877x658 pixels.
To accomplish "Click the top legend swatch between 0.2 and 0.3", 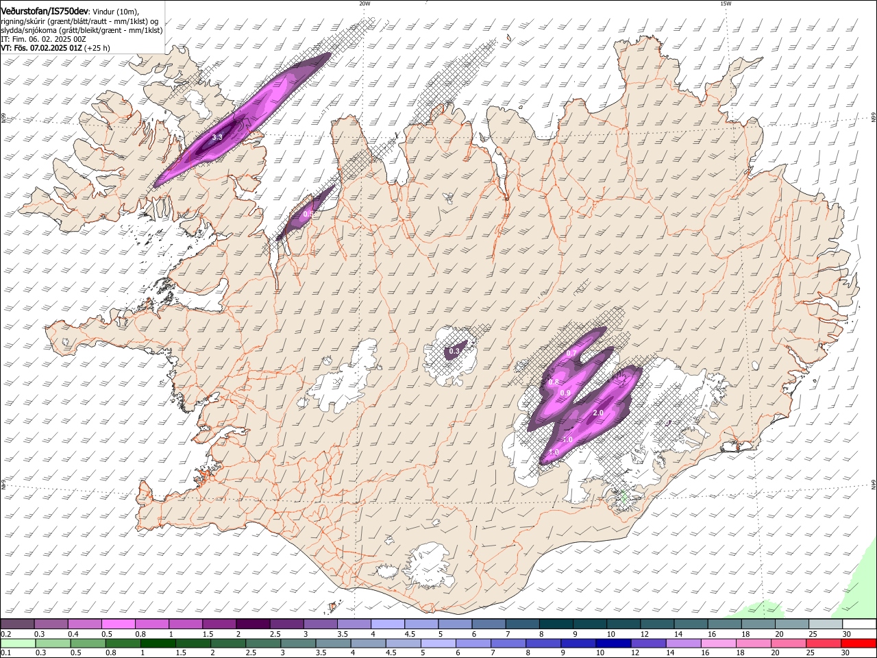I will [18, 624].
